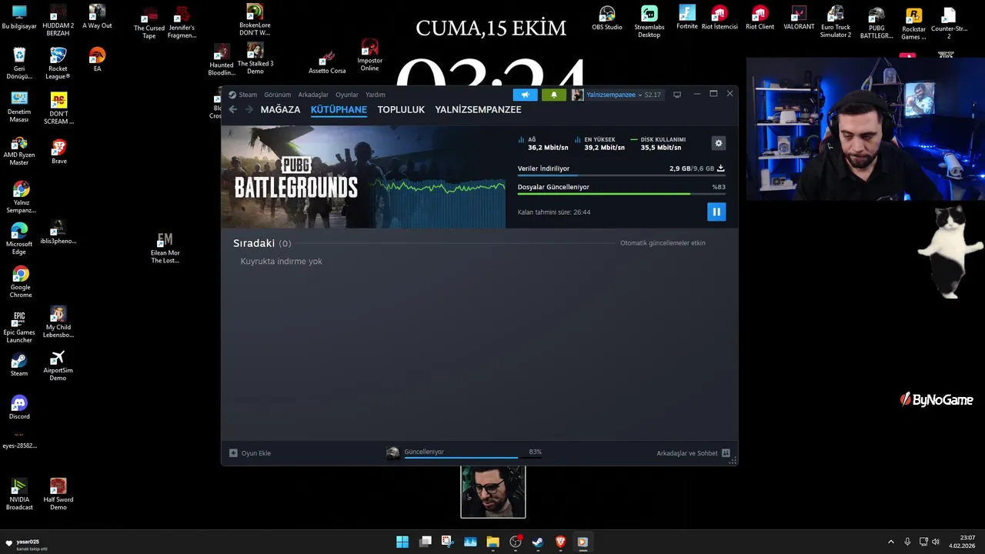Click Dosyalar Güncelleniyor progress bar

click(x=621, y=193)
